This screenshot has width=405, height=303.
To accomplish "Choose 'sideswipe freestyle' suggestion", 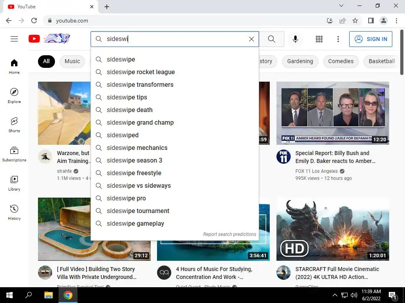I will click(174, 173).
